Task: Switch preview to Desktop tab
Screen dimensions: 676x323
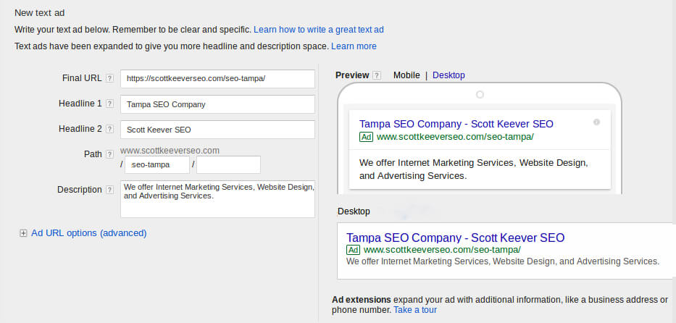Action: pyautogui.click(x=448, y=75)
